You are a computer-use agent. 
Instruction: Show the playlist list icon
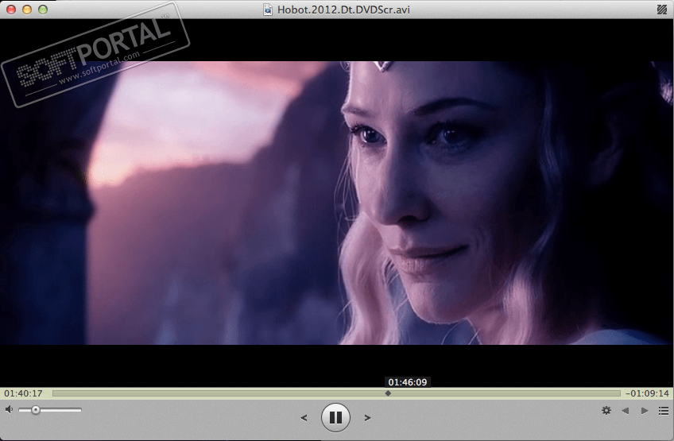[663, 412]
